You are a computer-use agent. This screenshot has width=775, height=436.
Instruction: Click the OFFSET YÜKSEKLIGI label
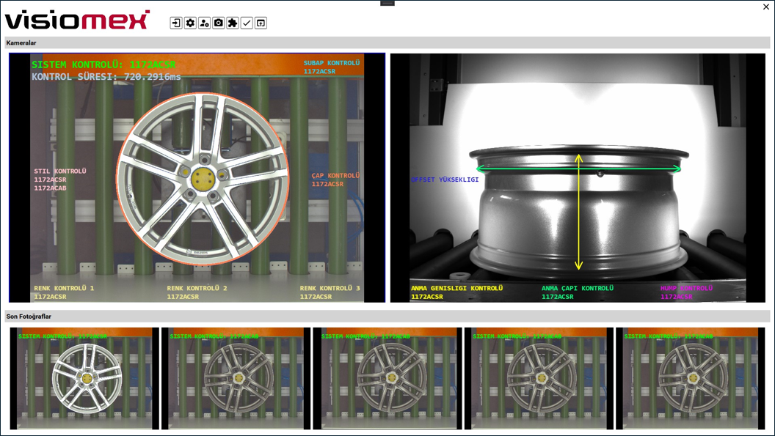click(x=445, y=180)
